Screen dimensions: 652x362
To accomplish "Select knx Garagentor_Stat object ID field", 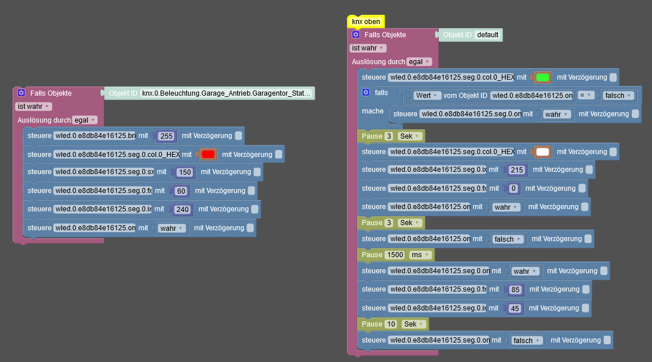I will (226, 93).
